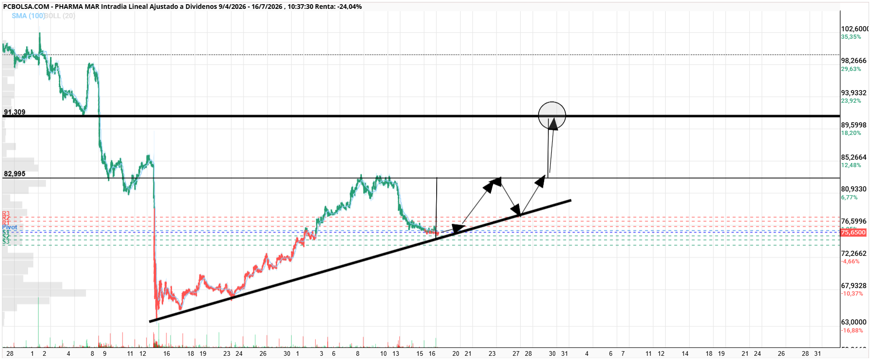Click the blue Pivot level label
This screenshot has width=871, height=360.
pos(10,227)
